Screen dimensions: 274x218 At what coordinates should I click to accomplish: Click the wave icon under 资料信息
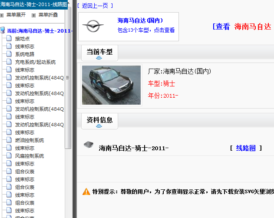[x=99, y=126]
